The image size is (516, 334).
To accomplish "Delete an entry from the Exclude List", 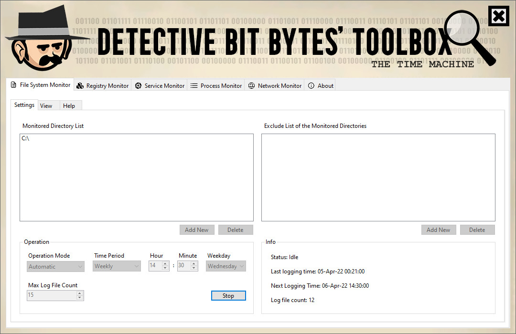I will (x=477, y=230).
